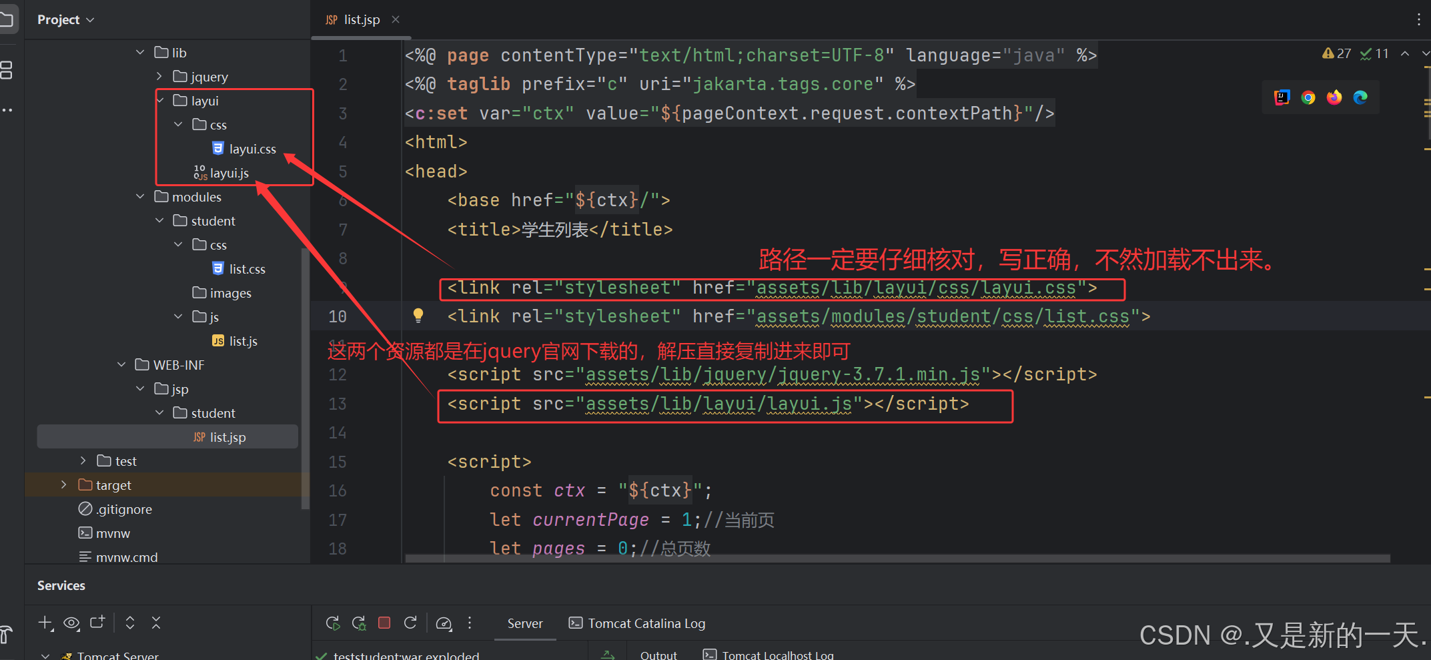Click the update application refresh icon

click(x=410, y=623)
